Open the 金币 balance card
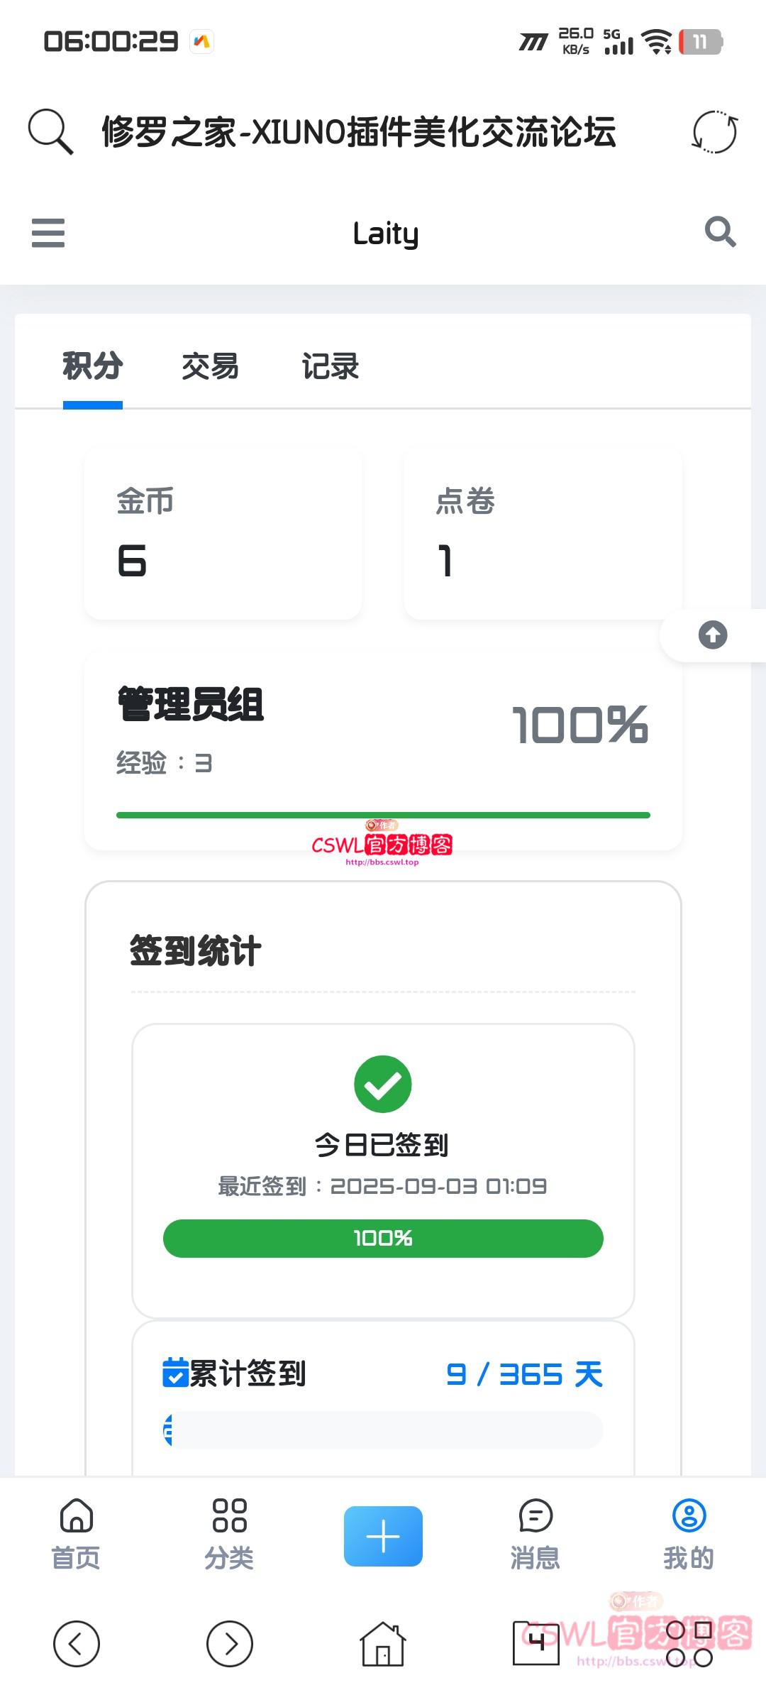 coord(223,534)
